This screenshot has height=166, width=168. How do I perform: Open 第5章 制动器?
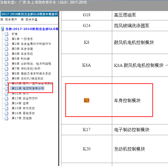(x=21, y=59)
